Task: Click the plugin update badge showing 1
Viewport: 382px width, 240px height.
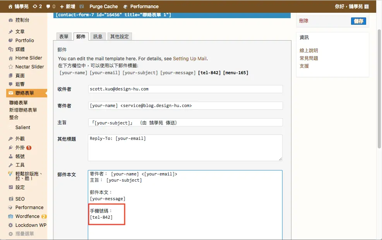Action: 29,148
